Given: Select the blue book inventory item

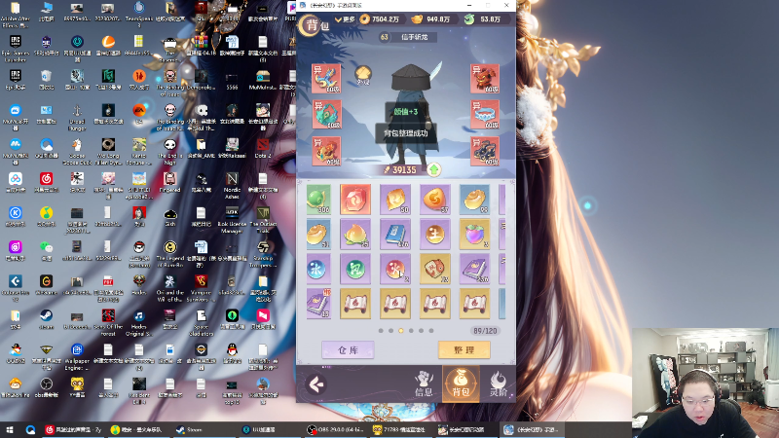Looking at the screenshot, I should (x=395, y=234).
